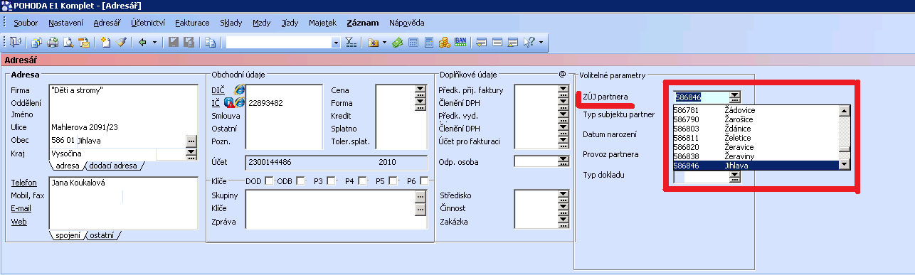This screenshot has width=915, height=275.
Task: Select 586781 Žádovice in the list
Action: tap(756, 110)
